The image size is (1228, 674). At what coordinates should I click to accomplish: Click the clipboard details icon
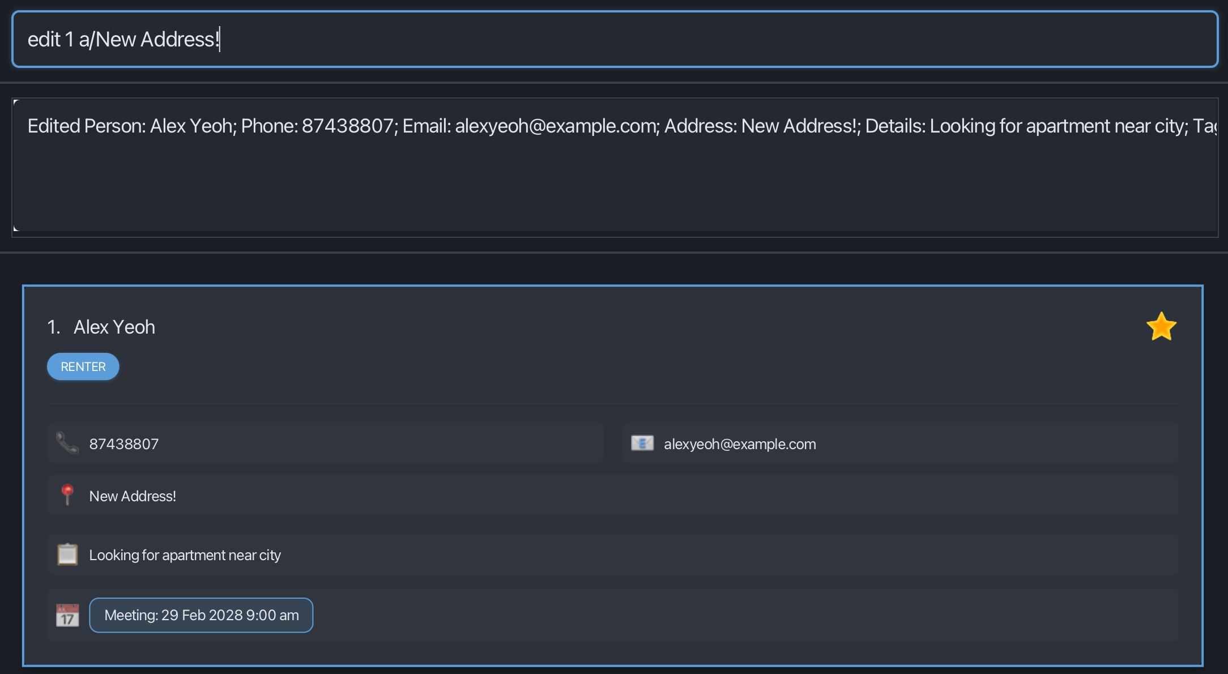pyautogui.click(x=67, y=554)
